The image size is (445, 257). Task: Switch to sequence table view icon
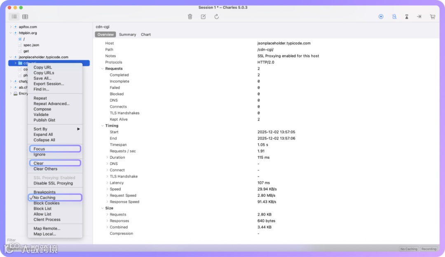click(25, 17)
